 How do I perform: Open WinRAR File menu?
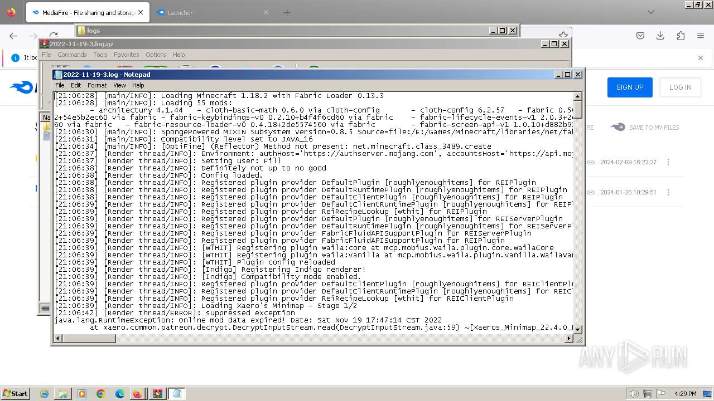point(46,55)
